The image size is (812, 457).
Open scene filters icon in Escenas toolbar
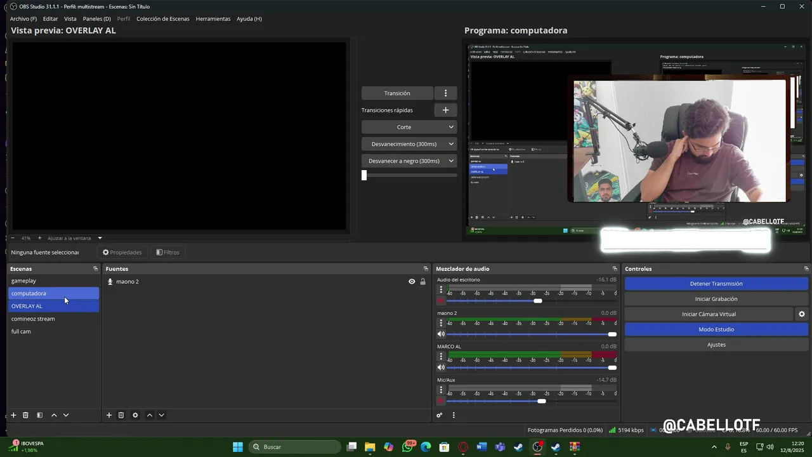coord(39,415)
